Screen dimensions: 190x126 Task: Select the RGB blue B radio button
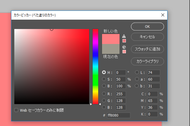(x=104, y=107)
